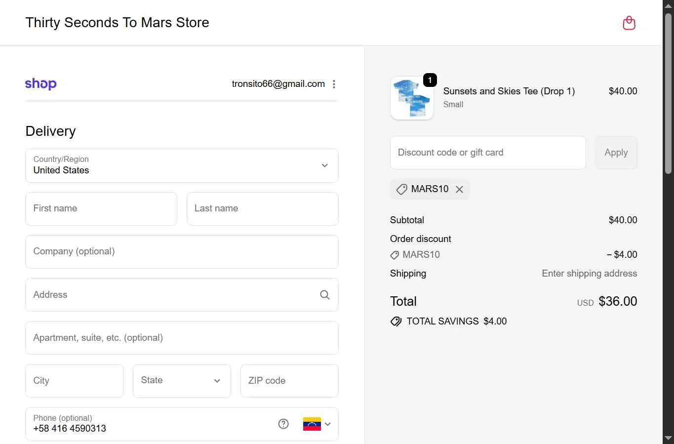674x444 pixels.
Task: Click the '– $4.00' discount amount
Action: point(622,255)
